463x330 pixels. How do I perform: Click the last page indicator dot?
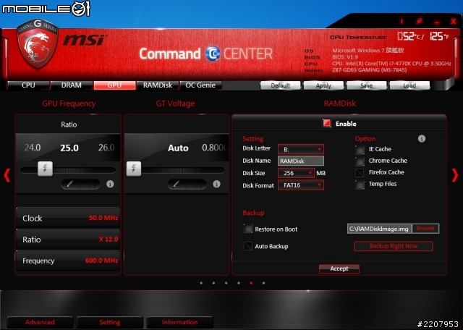pos(263,283)
